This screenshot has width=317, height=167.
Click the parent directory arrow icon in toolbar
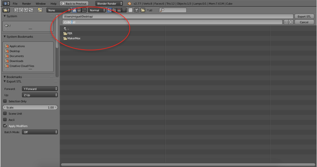[26, 10]
